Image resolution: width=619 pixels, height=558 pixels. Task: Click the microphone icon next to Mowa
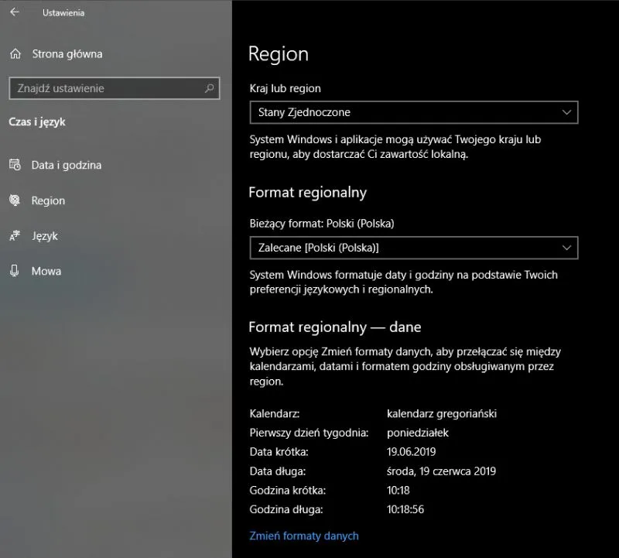[x=16, y=272]
